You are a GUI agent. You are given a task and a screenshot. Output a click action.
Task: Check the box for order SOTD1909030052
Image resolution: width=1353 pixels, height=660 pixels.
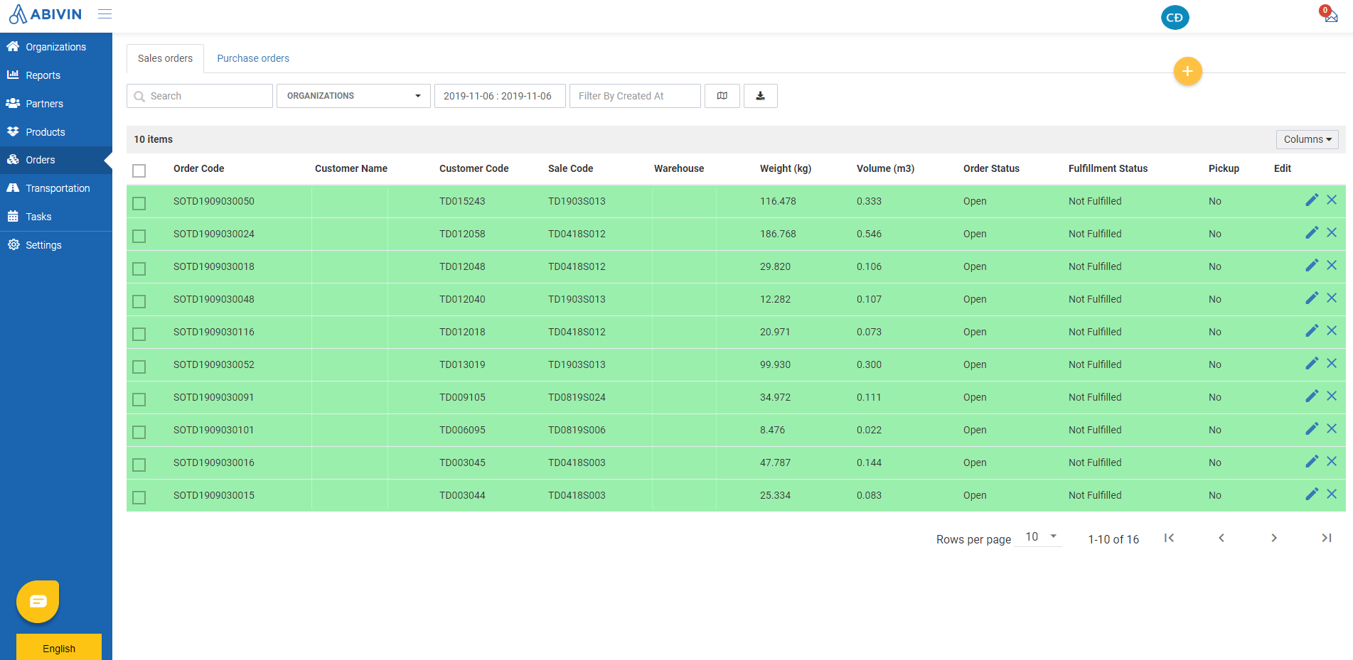139,367
